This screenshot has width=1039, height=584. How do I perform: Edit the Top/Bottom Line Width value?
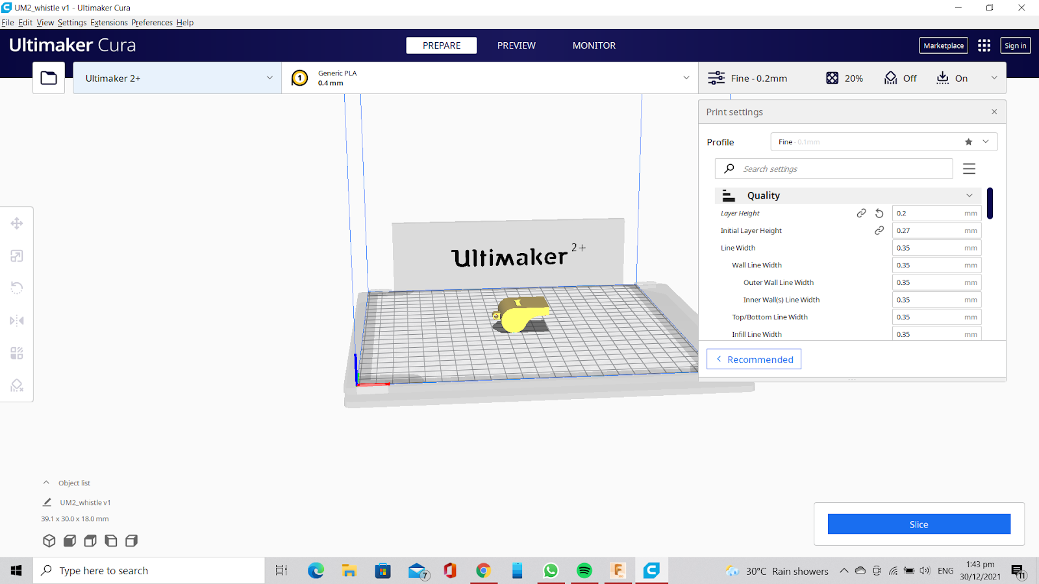tap(936, 317)
